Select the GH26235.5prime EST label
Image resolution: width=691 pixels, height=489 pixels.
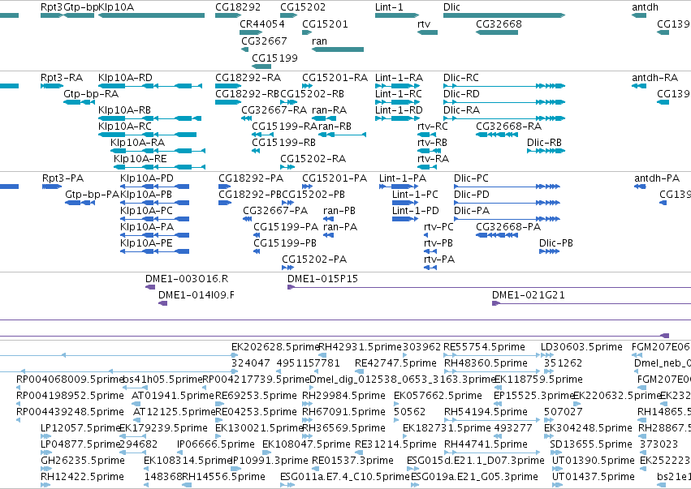[x=83, y=461]
